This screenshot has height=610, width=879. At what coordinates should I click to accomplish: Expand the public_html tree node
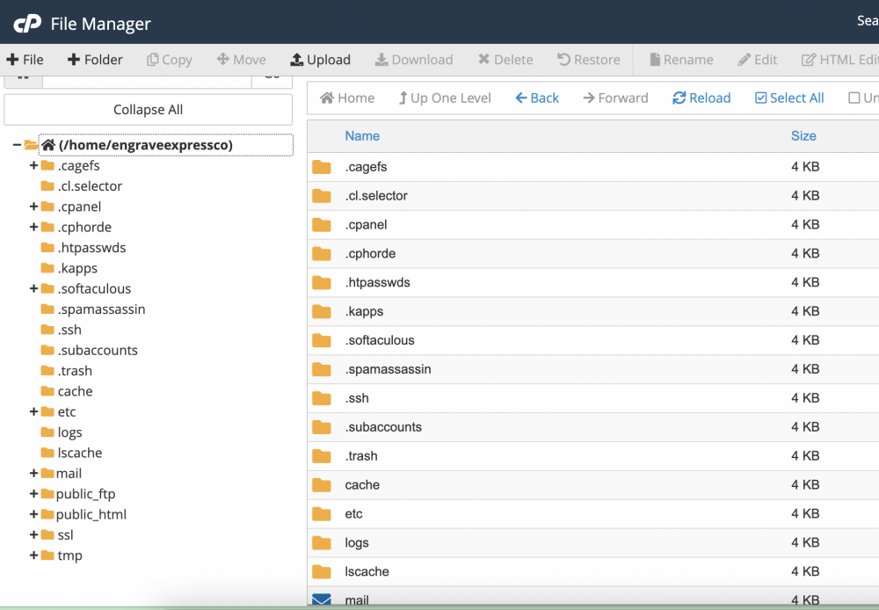[x=33, y=514]
